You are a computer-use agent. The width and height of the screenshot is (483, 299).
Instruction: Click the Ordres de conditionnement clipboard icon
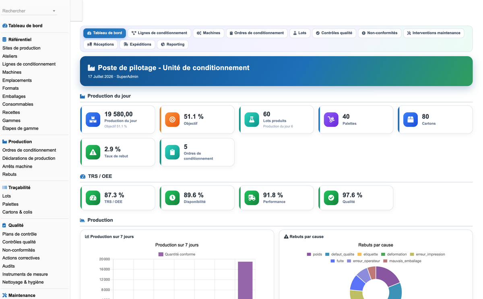(172, 152)
